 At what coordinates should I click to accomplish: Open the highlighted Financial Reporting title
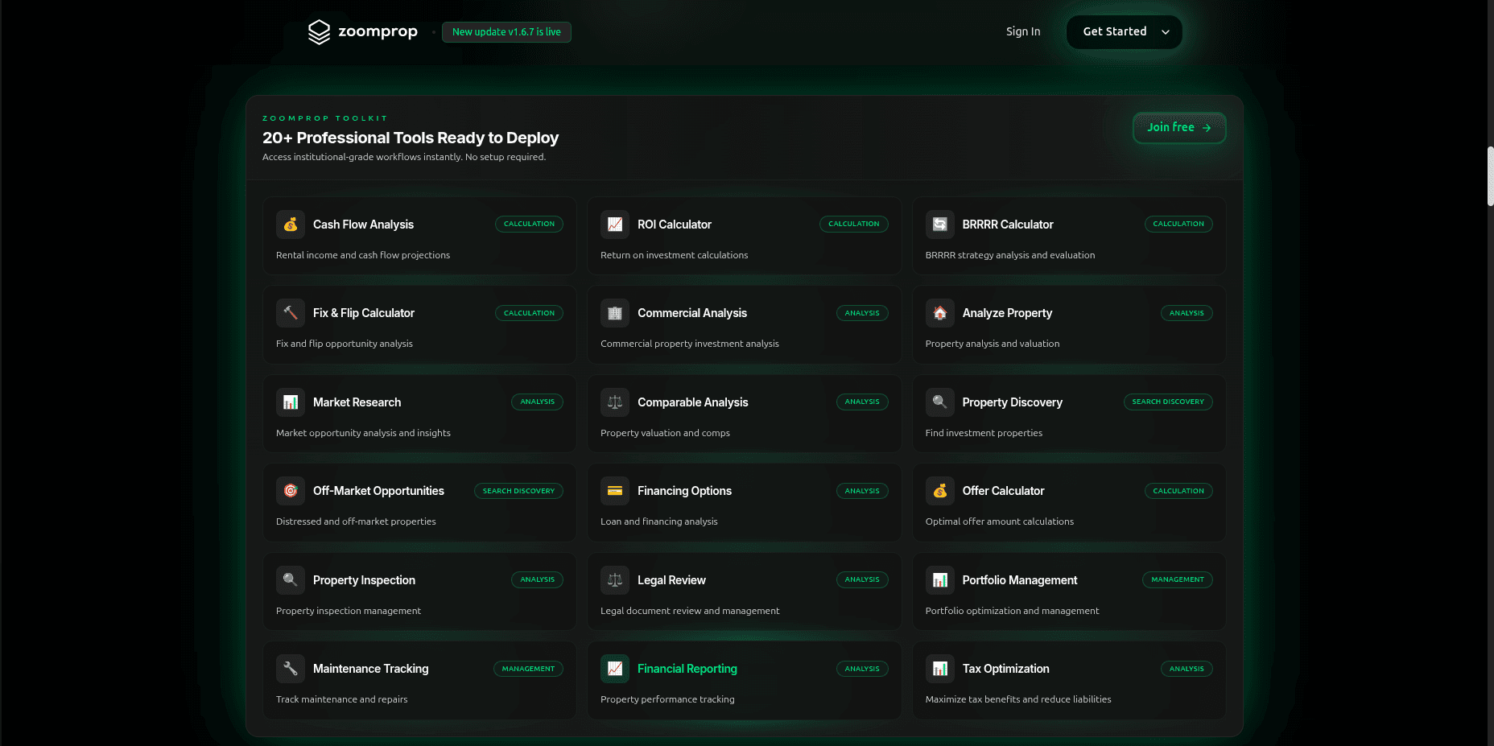pos(687,669)
